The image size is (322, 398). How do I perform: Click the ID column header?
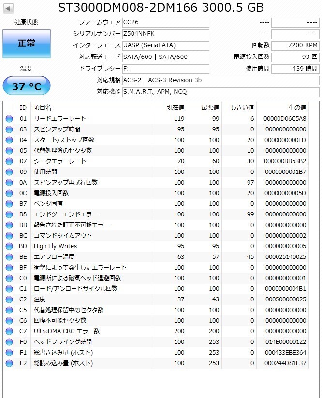[23, 108]
